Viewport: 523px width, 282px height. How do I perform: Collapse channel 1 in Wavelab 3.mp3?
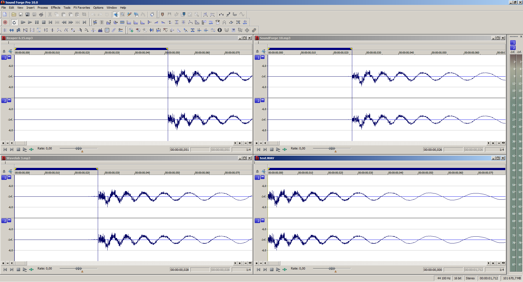click(x=9, y=177)
